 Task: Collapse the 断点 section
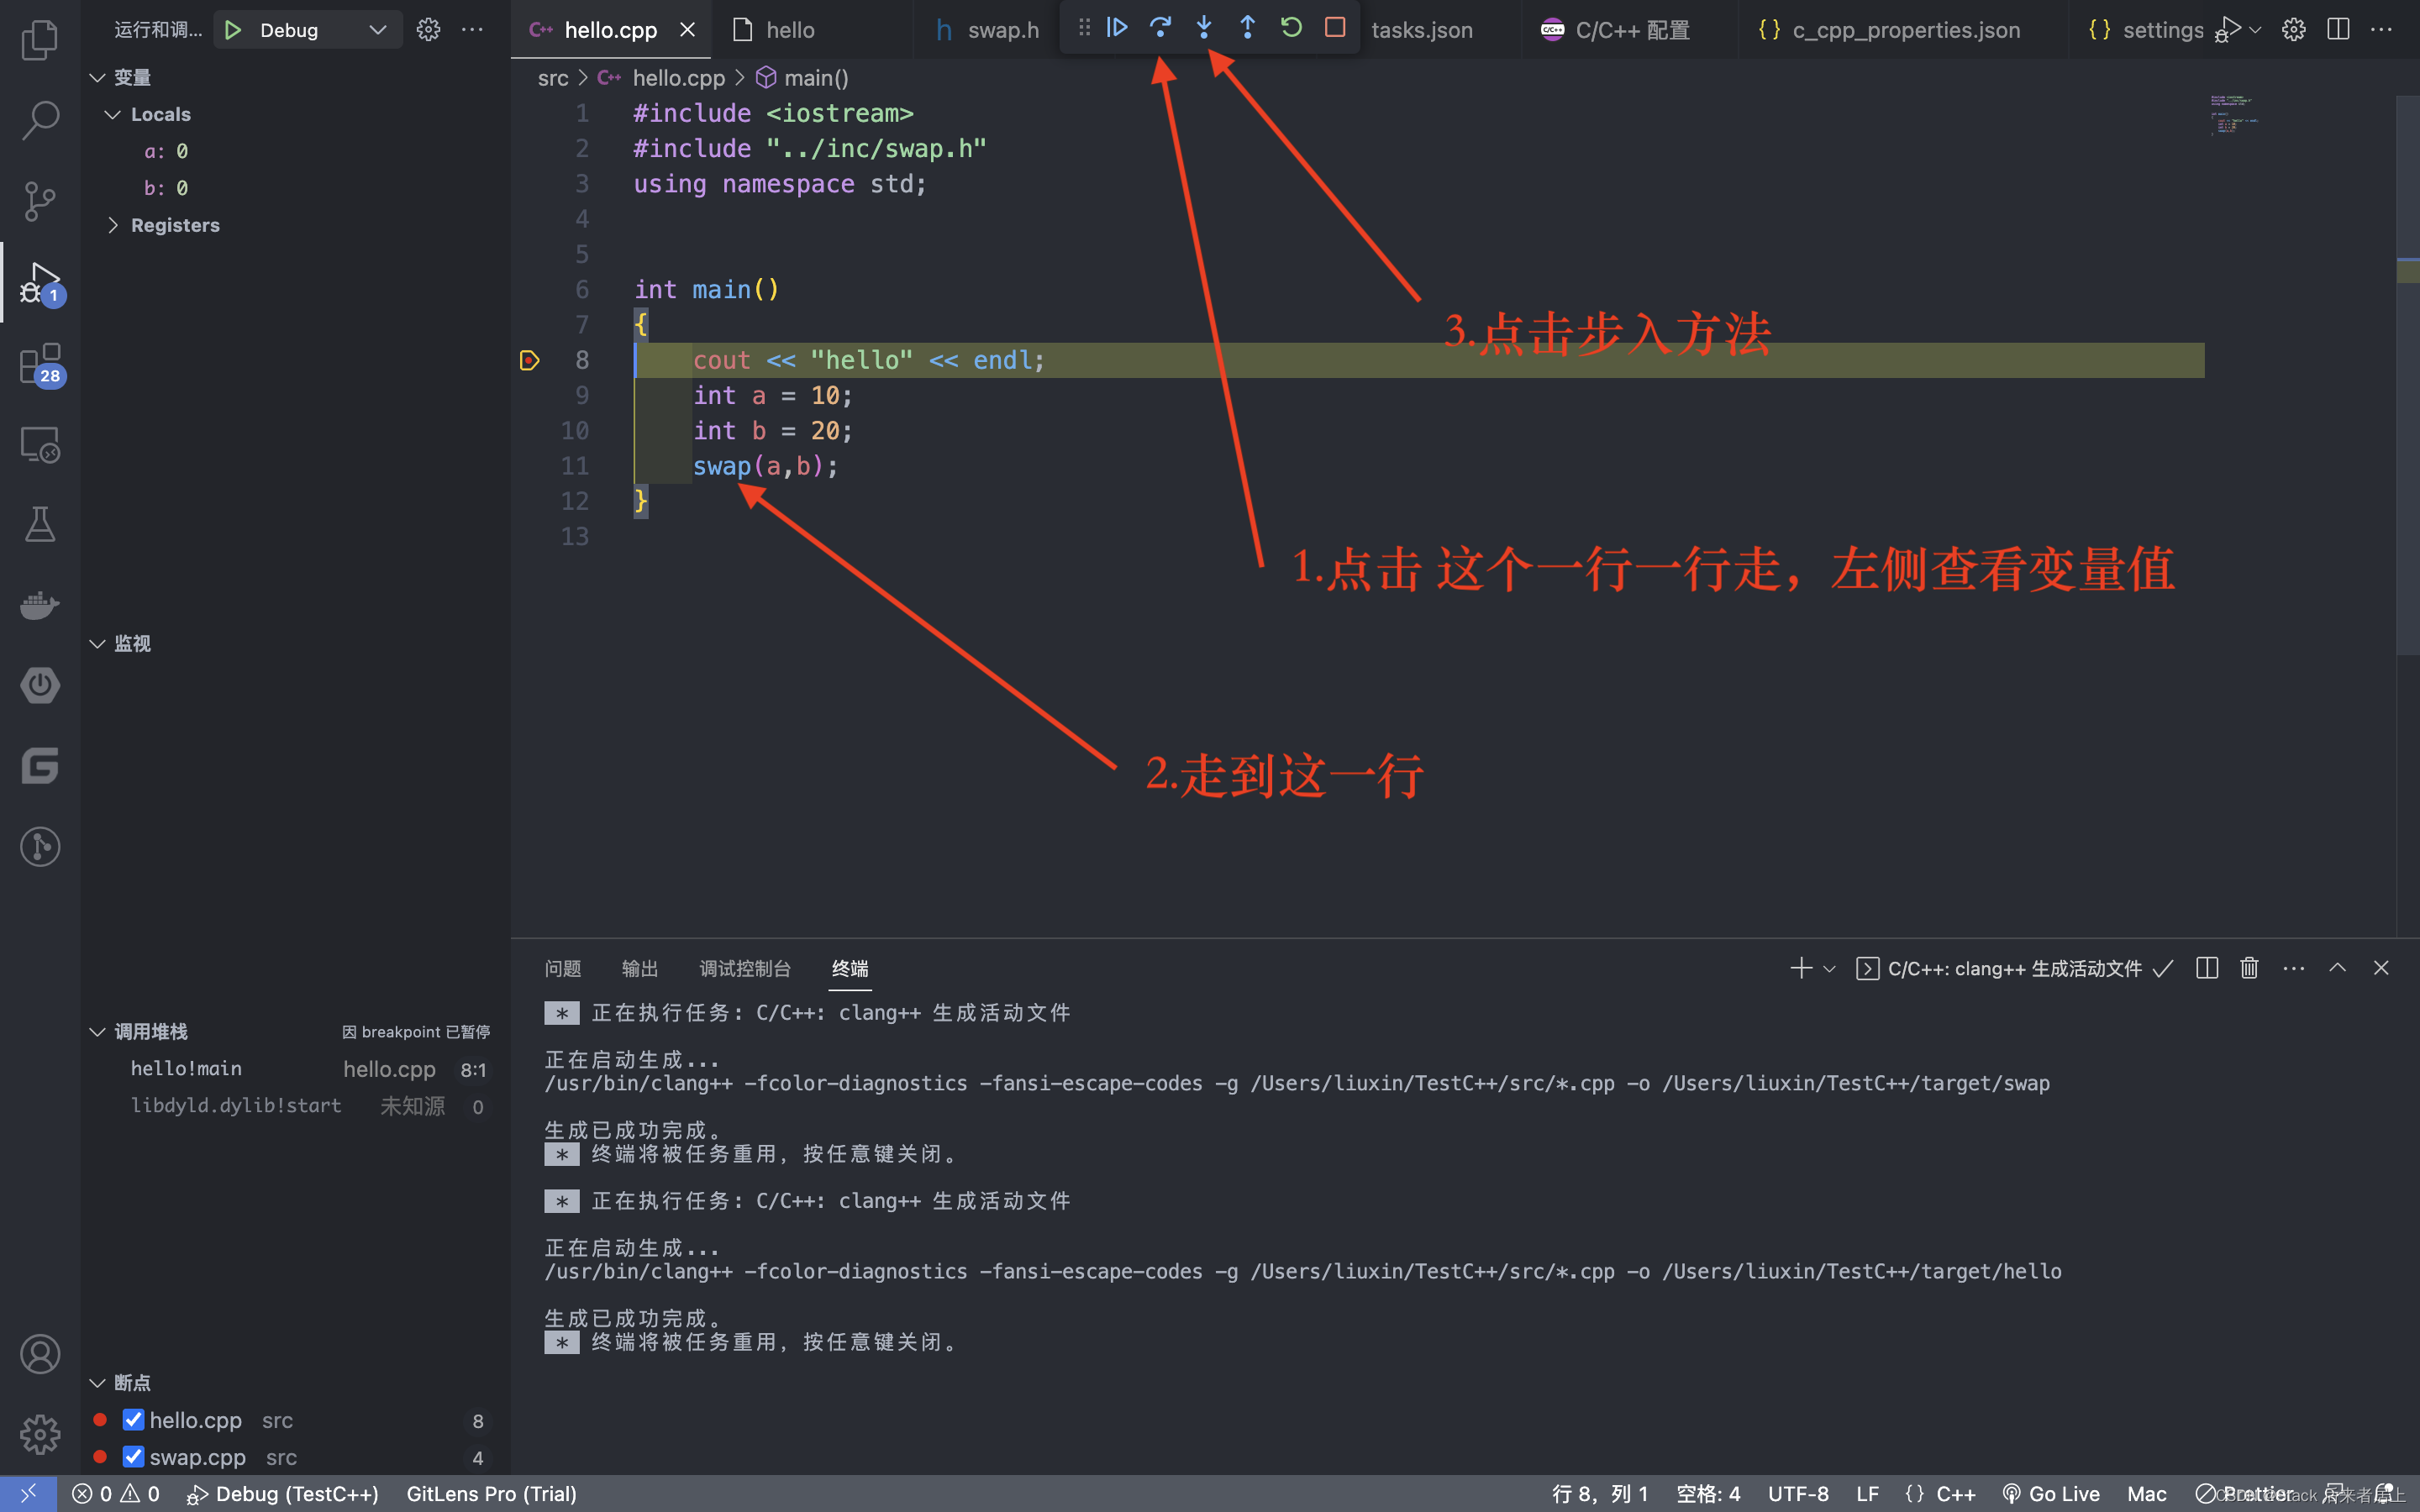pyautogui.click(x=97, y=1382)
